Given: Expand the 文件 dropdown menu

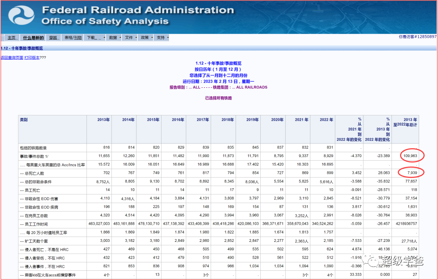Looking at the screenshot, I should coord(130,37).
